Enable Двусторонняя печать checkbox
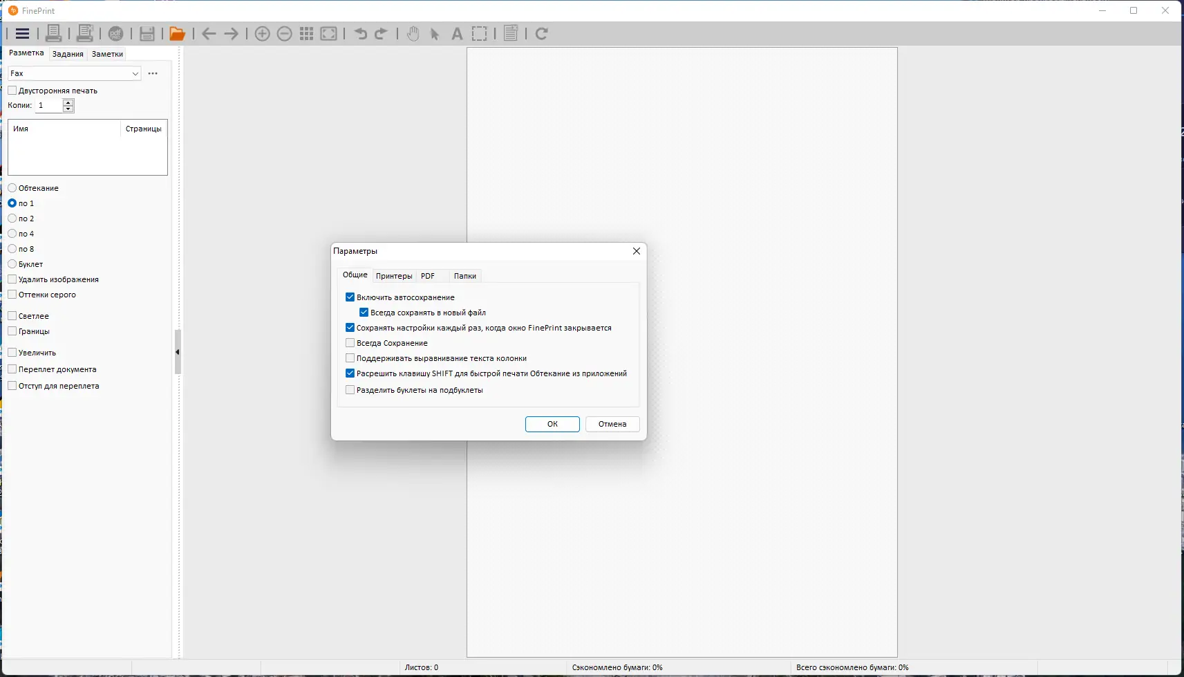 coord(12,91)
